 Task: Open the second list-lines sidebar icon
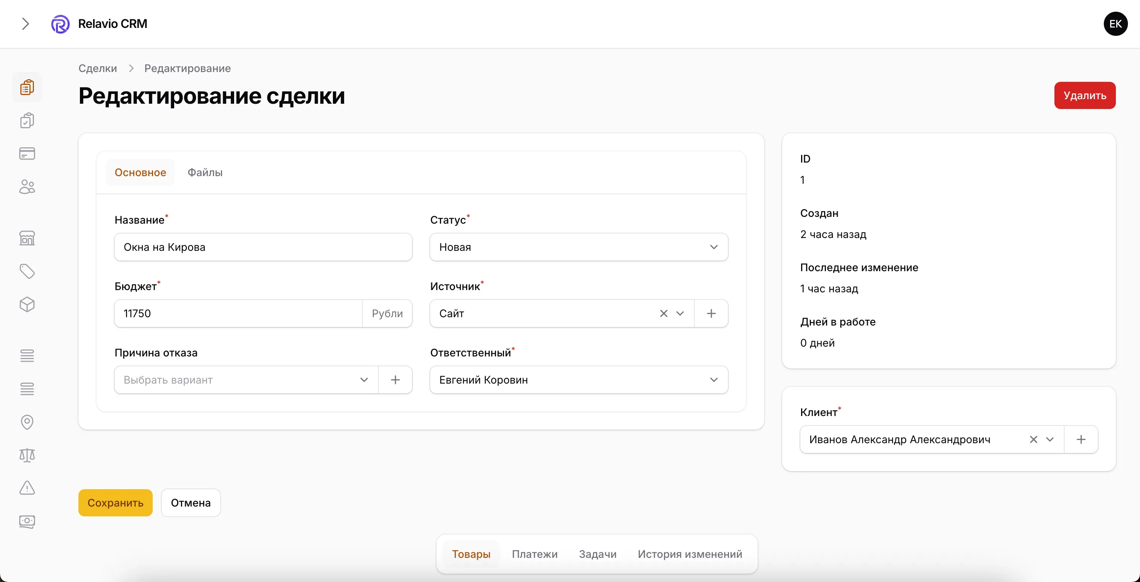27,389
